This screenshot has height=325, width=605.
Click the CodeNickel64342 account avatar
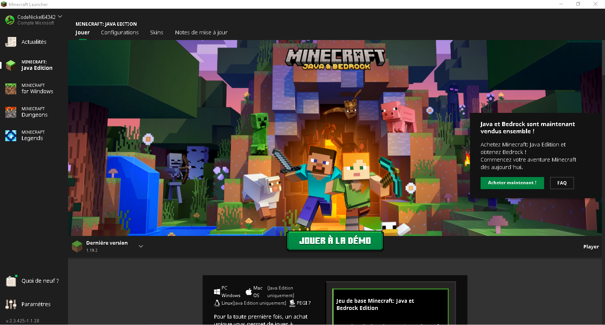point(10,20)
